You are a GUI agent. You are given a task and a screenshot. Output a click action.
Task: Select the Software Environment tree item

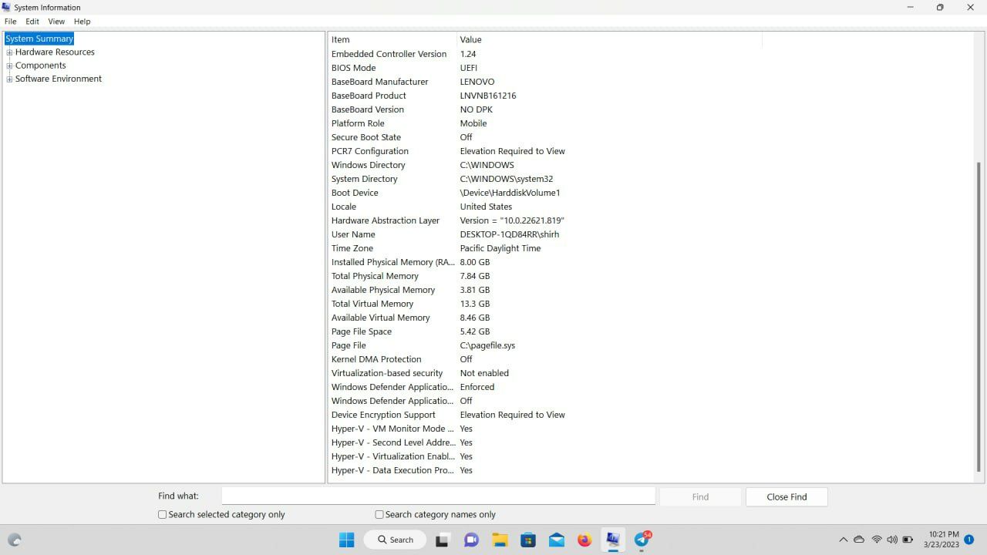tap(59, 79)
